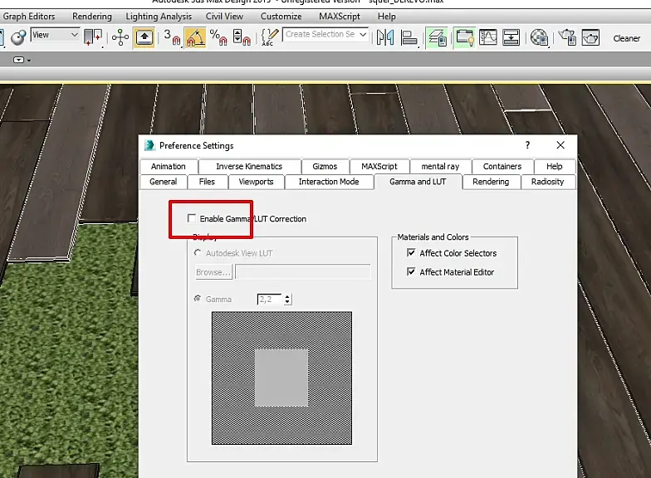Open Edit Named Selection Sets
This screenshot has width=651, height=478.
click(269, 37)
